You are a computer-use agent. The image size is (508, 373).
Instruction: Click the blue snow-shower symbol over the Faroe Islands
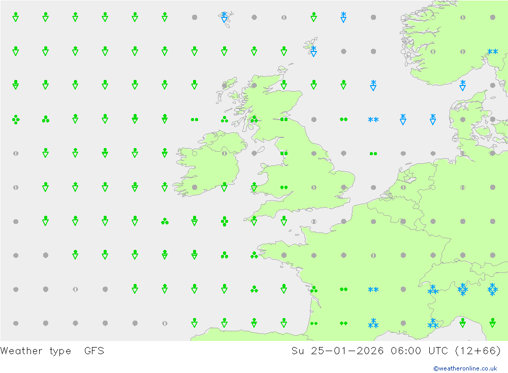[x=224, y=17]
